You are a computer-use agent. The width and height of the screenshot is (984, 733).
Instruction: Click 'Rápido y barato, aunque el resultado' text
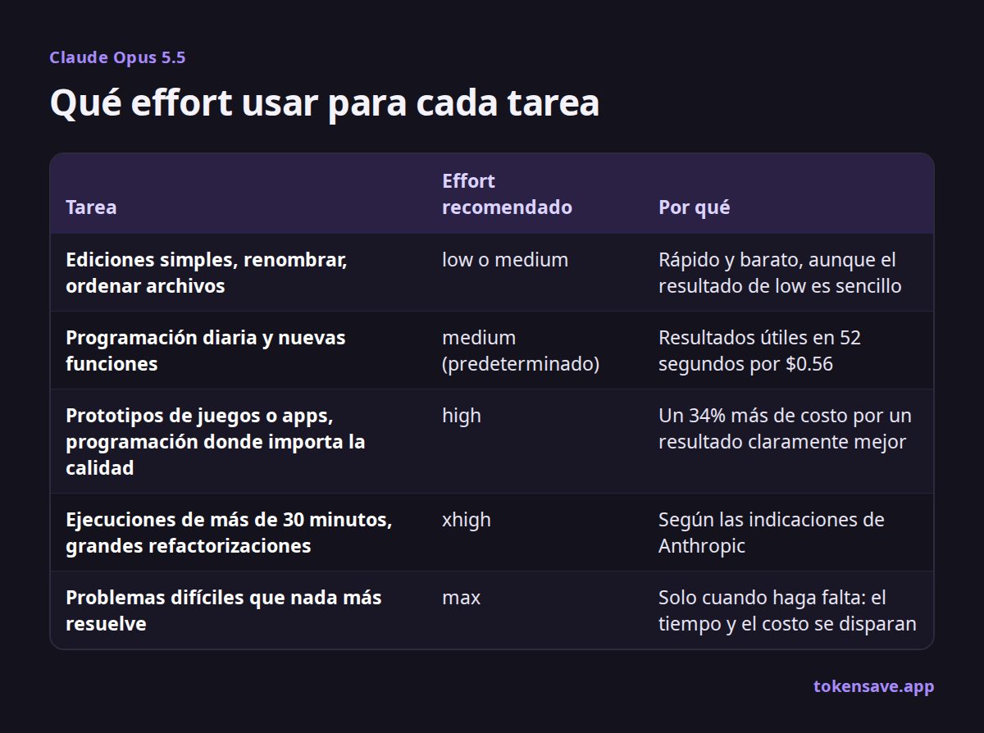pos(780,273)
